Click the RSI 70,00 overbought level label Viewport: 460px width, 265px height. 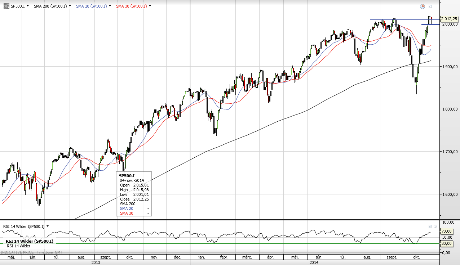447,231
